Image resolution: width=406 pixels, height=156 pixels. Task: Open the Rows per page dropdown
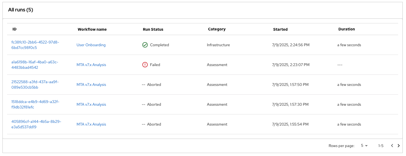[x=364, y=146]
